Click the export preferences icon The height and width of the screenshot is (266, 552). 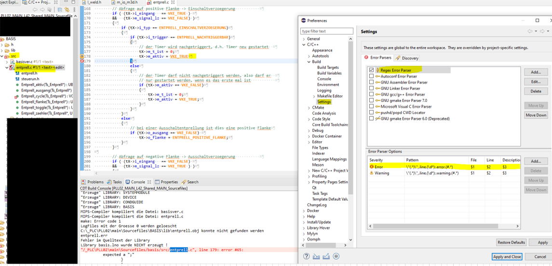[326, 256]
